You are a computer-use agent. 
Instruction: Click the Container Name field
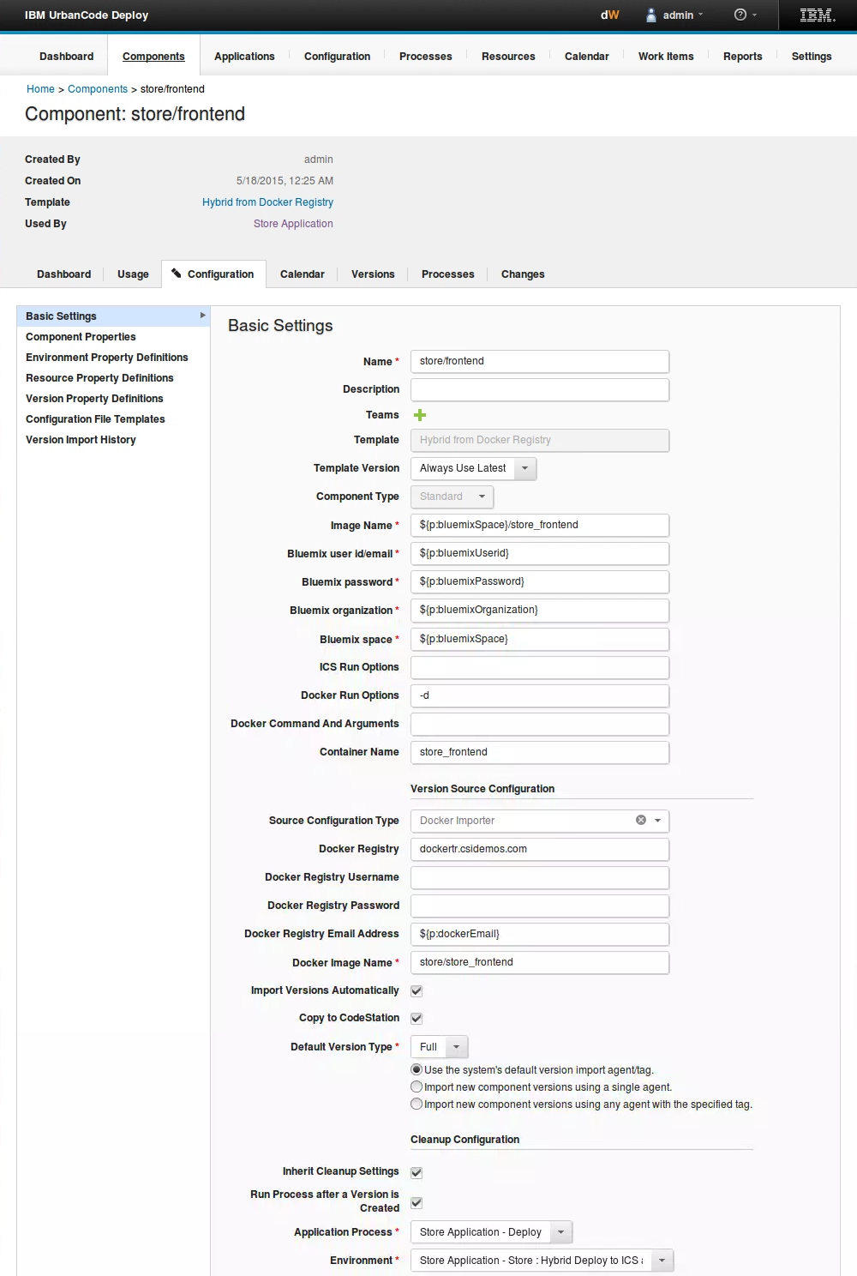pos(540,752)
